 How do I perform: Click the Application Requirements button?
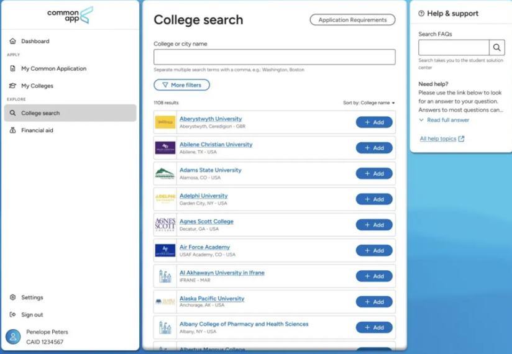[x=353, y=20]
